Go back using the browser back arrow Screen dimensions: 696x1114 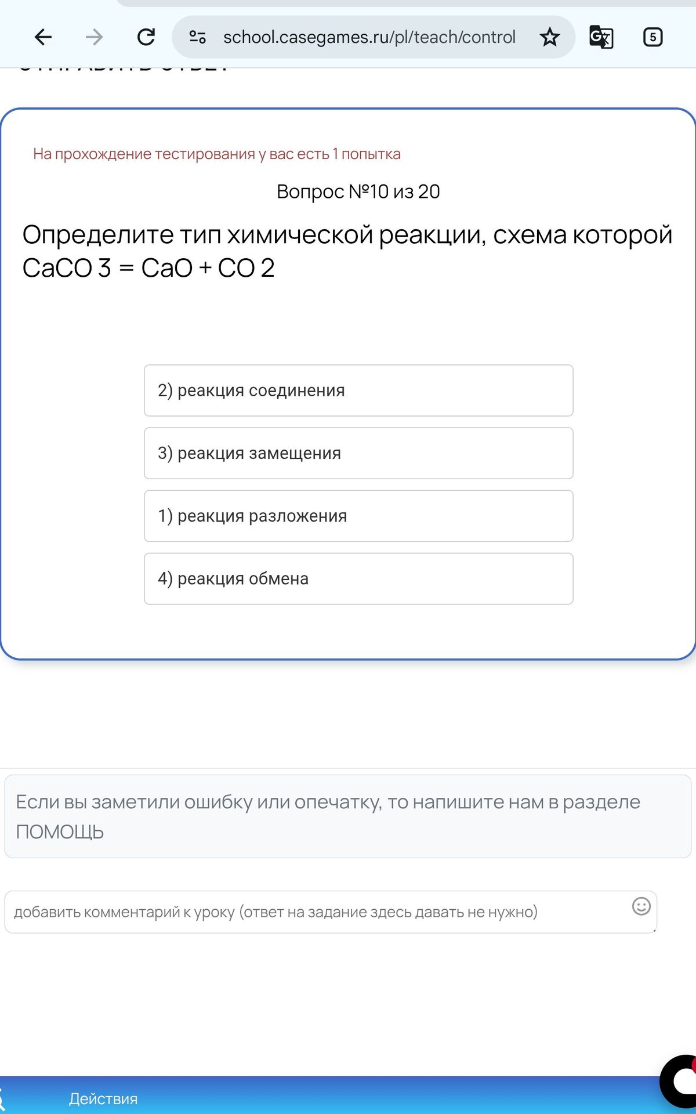[x=43, y=37]
